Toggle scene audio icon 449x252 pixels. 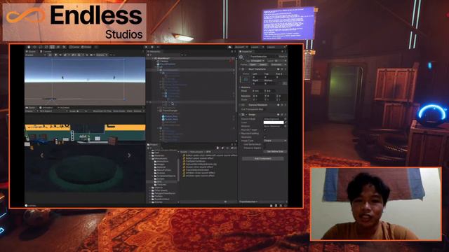point(60,55)
